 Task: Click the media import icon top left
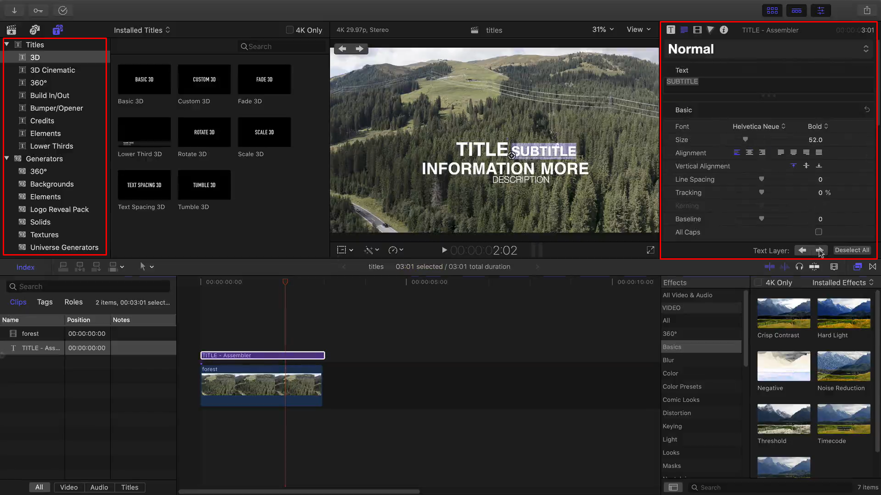click(14, 10)
